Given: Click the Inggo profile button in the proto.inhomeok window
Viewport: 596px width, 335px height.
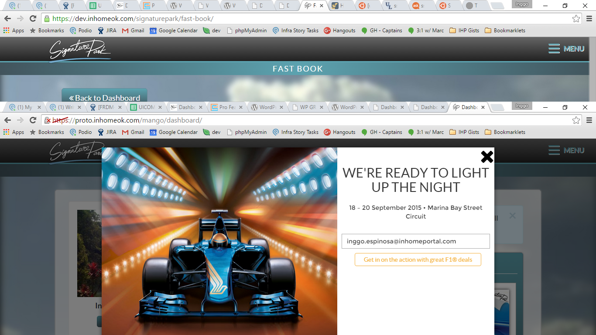Looking at the screenshot, I should coord(521,106).
